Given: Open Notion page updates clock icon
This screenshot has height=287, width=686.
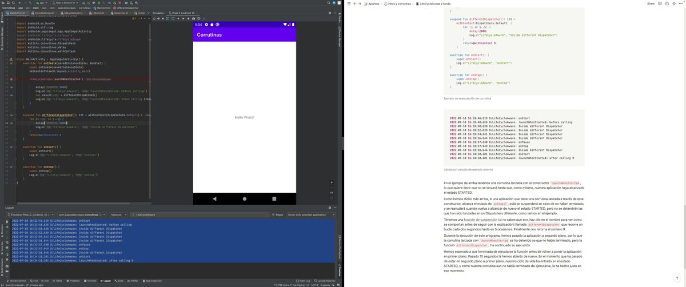Looking at the screenshot, I should click(x=667, y=3).
